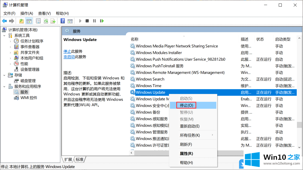Open 设备管理器 in the tree
The image size is (303, 170).
(x=30, y=70)
